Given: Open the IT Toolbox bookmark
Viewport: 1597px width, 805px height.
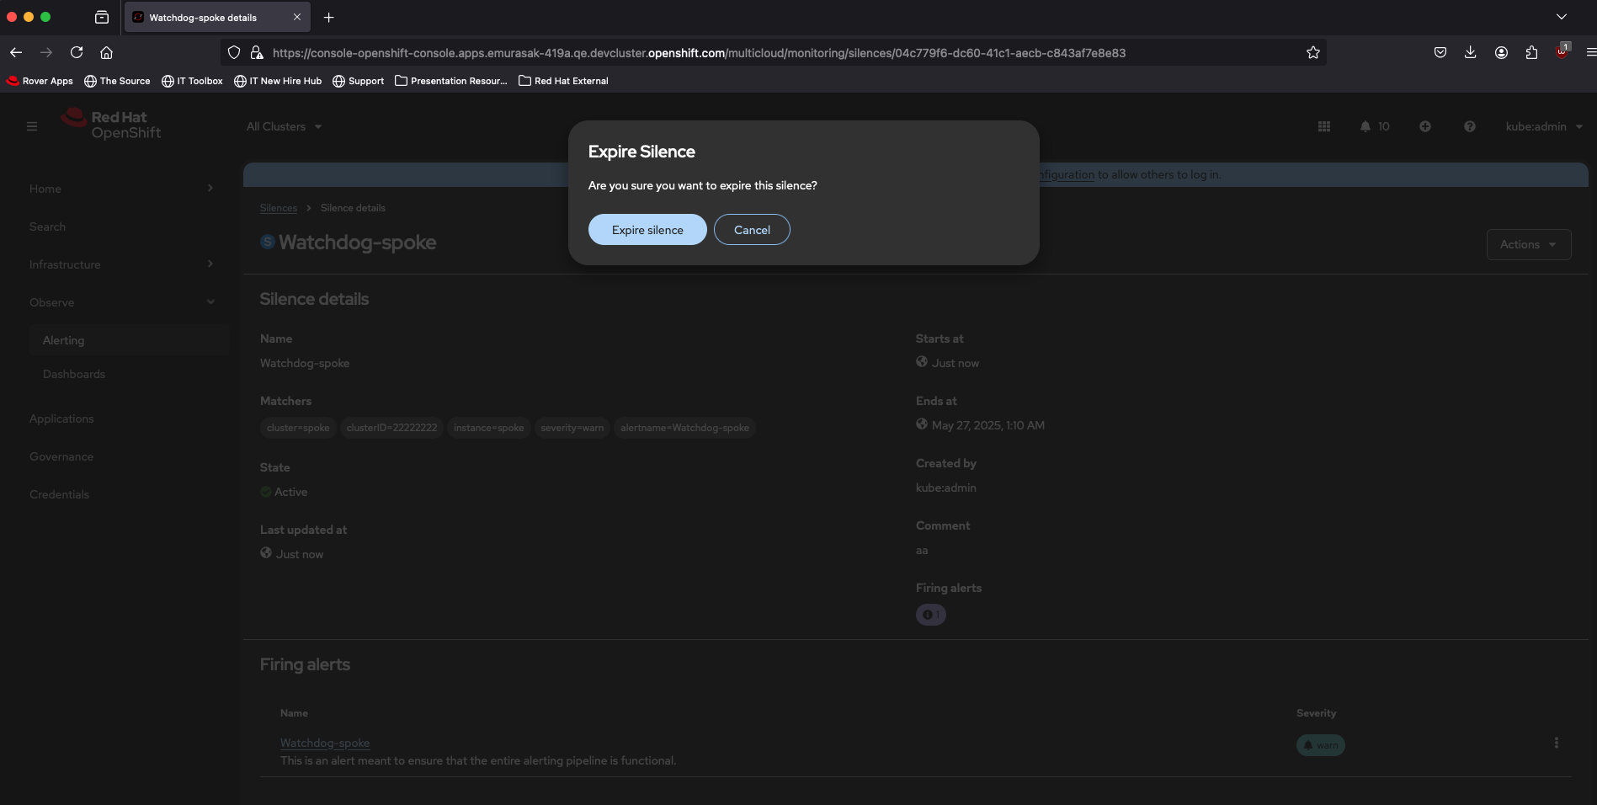Looking at the screenshot, I should [192, 81].
